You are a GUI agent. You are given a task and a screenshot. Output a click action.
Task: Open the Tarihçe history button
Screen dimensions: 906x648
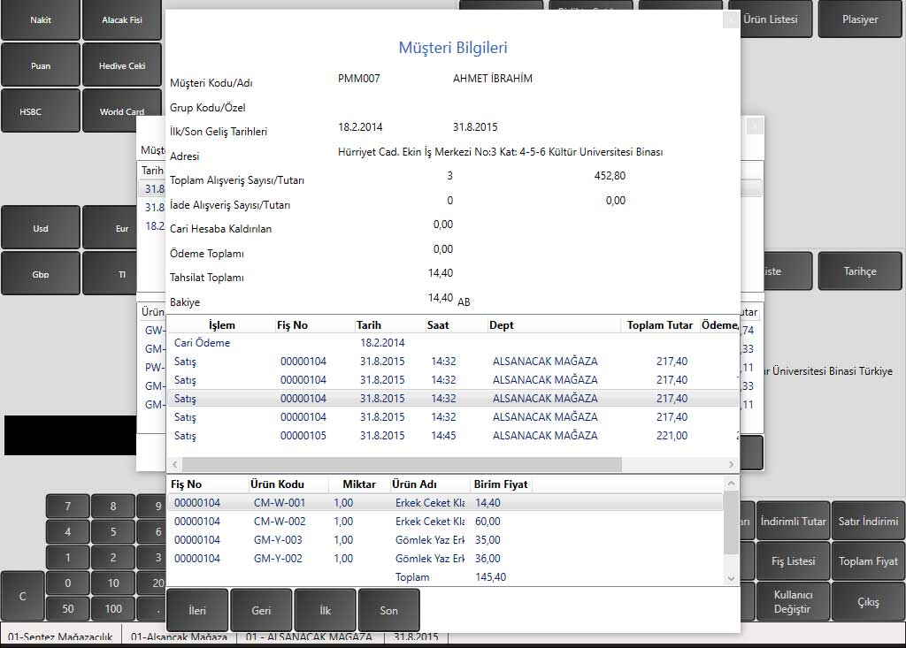(860, 271)
